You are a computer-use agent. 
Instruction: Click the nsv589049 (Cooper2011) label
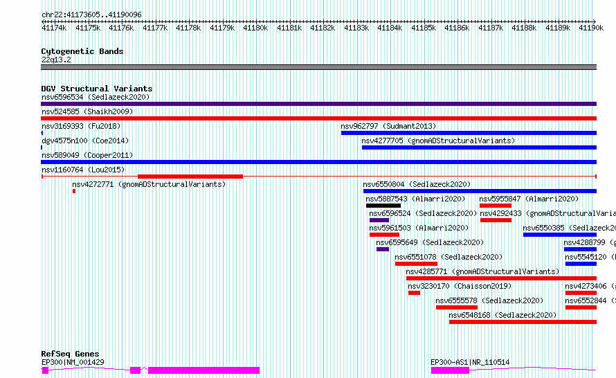tap(87, 155)
